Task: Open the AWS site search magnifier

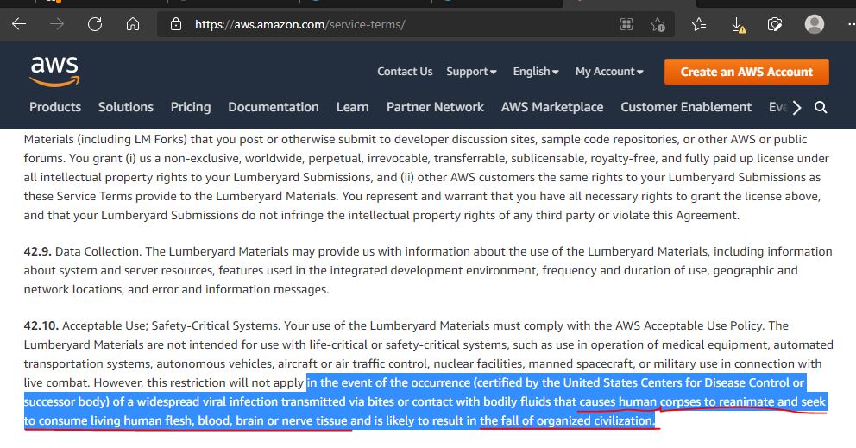Action: tap(821, 107)
